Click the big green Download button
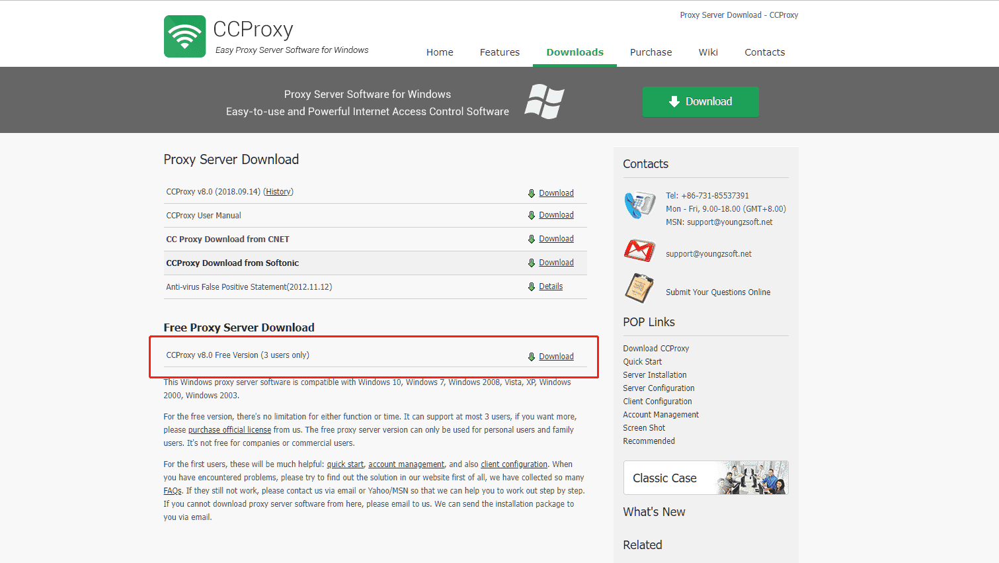The width and height of the screenshot is (999, 563). (700, 102)
